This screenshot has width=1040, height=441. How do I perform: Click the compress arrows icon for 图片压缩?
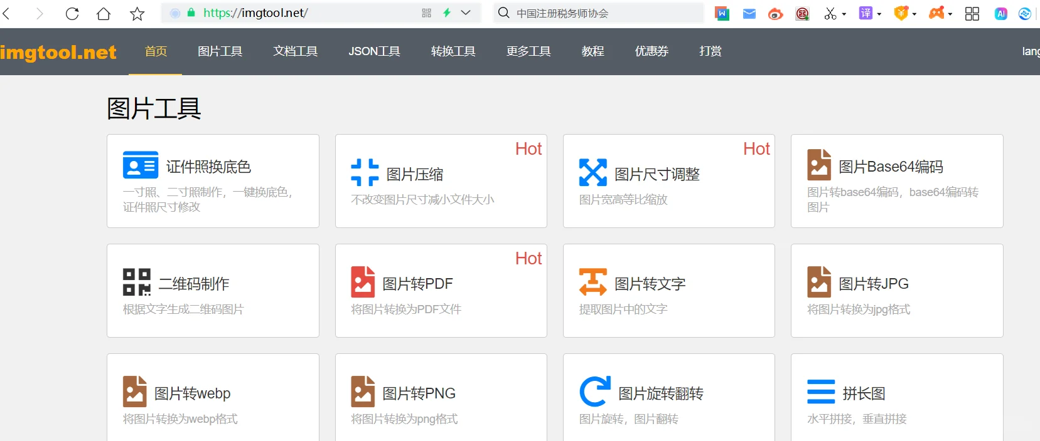(365, 172)
